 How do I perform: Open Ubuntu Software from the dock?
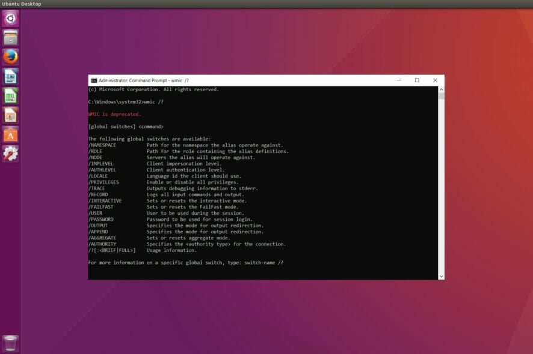coord(8,134)
